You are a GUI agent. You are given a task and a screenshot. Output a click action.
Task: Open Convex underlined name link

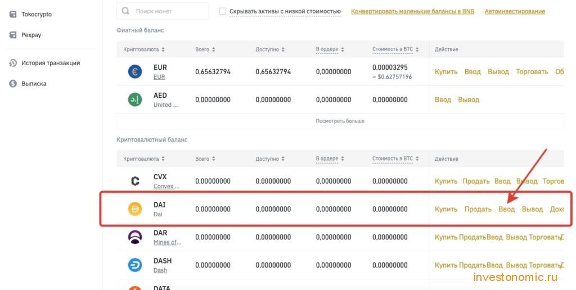[166, 186]
